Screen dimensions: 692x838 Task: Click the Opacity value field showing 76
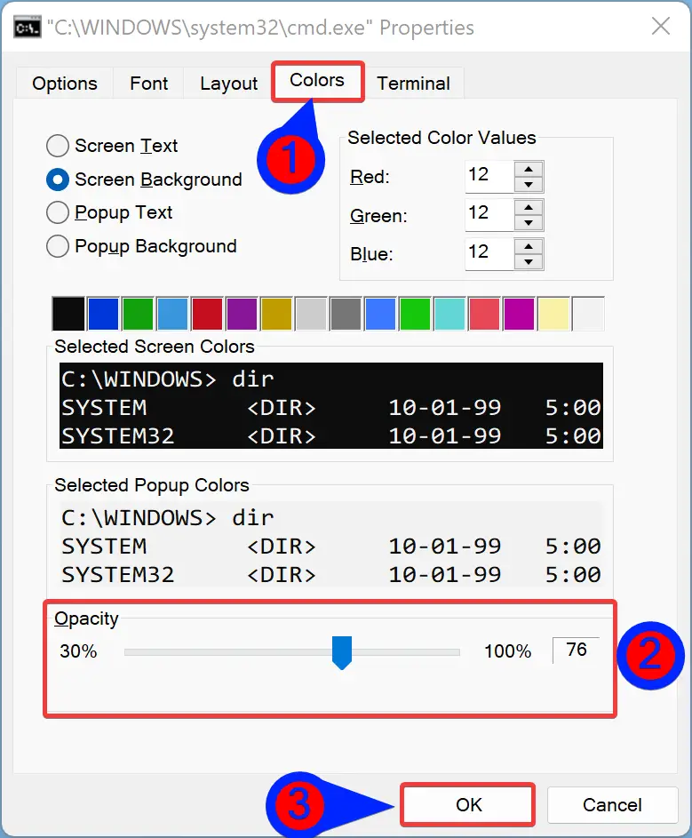coord(577,650)
